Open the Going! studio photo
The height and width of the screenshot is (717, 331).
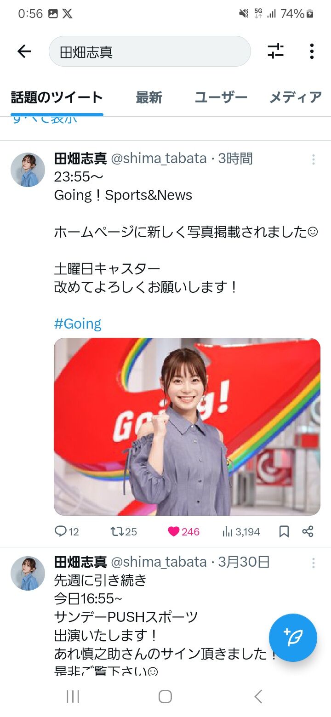187,427
